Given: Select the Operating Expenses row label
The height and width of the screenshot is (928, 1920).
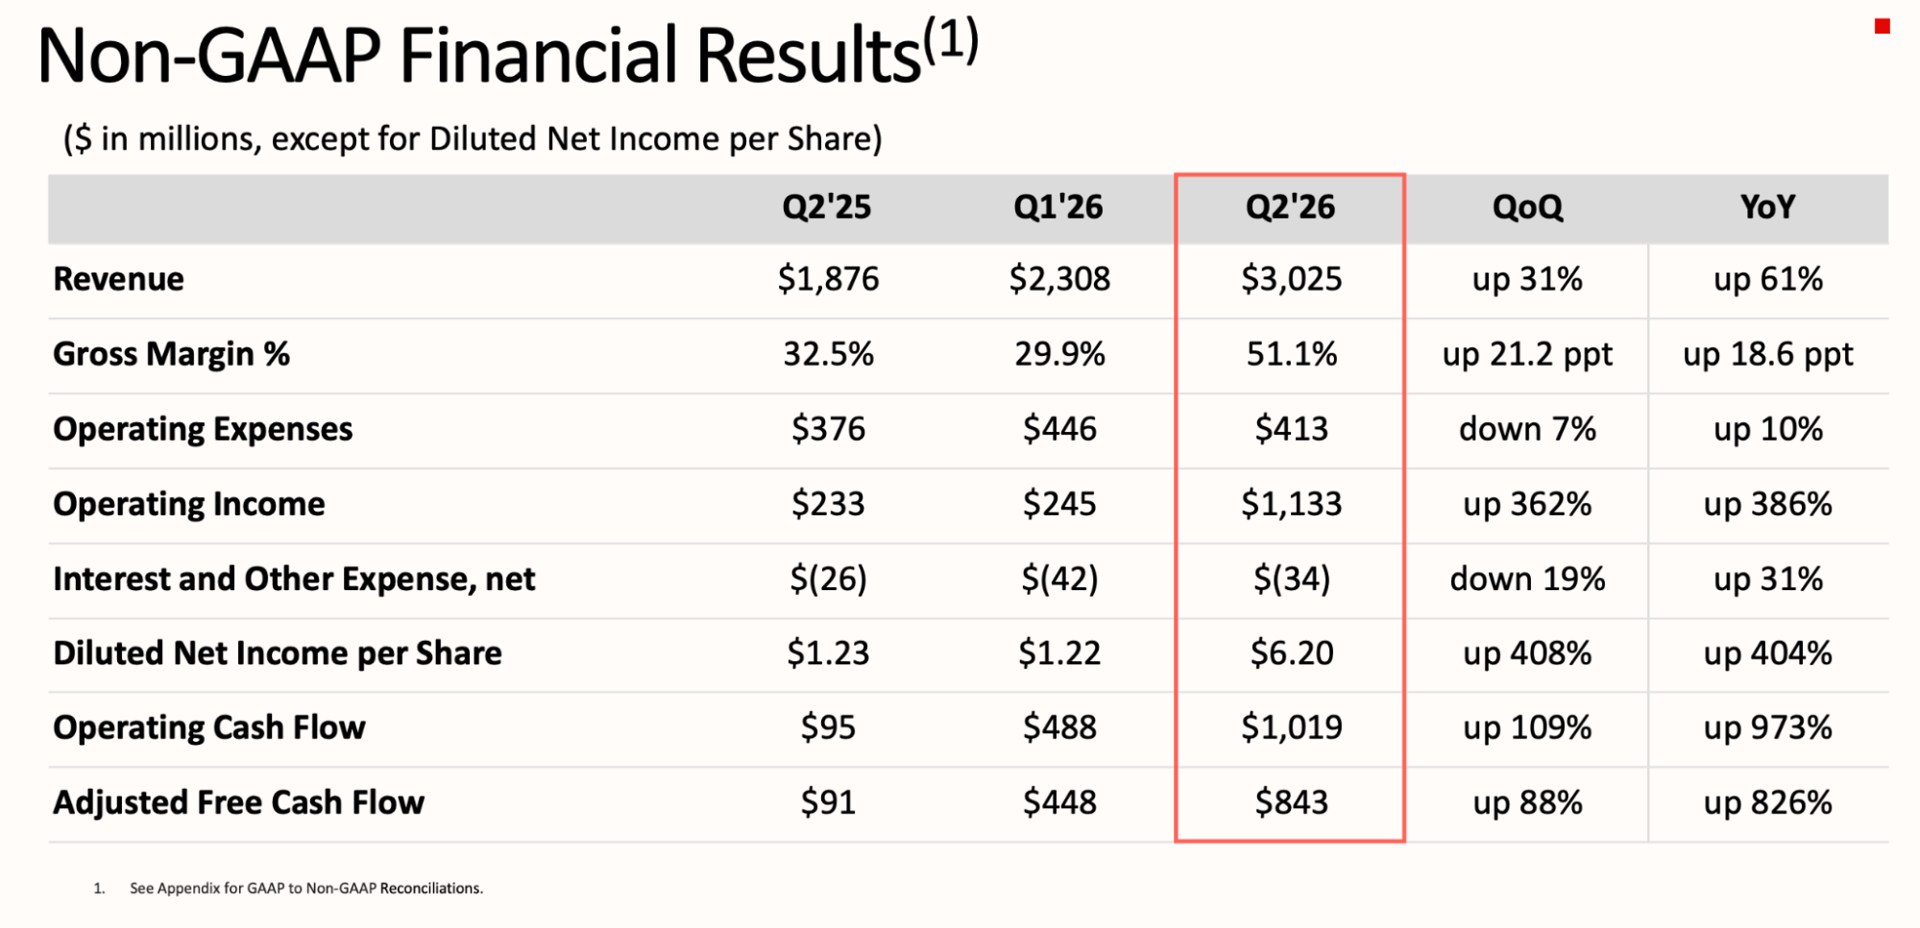Looking at the screenshot, I should tap(203, 429).
